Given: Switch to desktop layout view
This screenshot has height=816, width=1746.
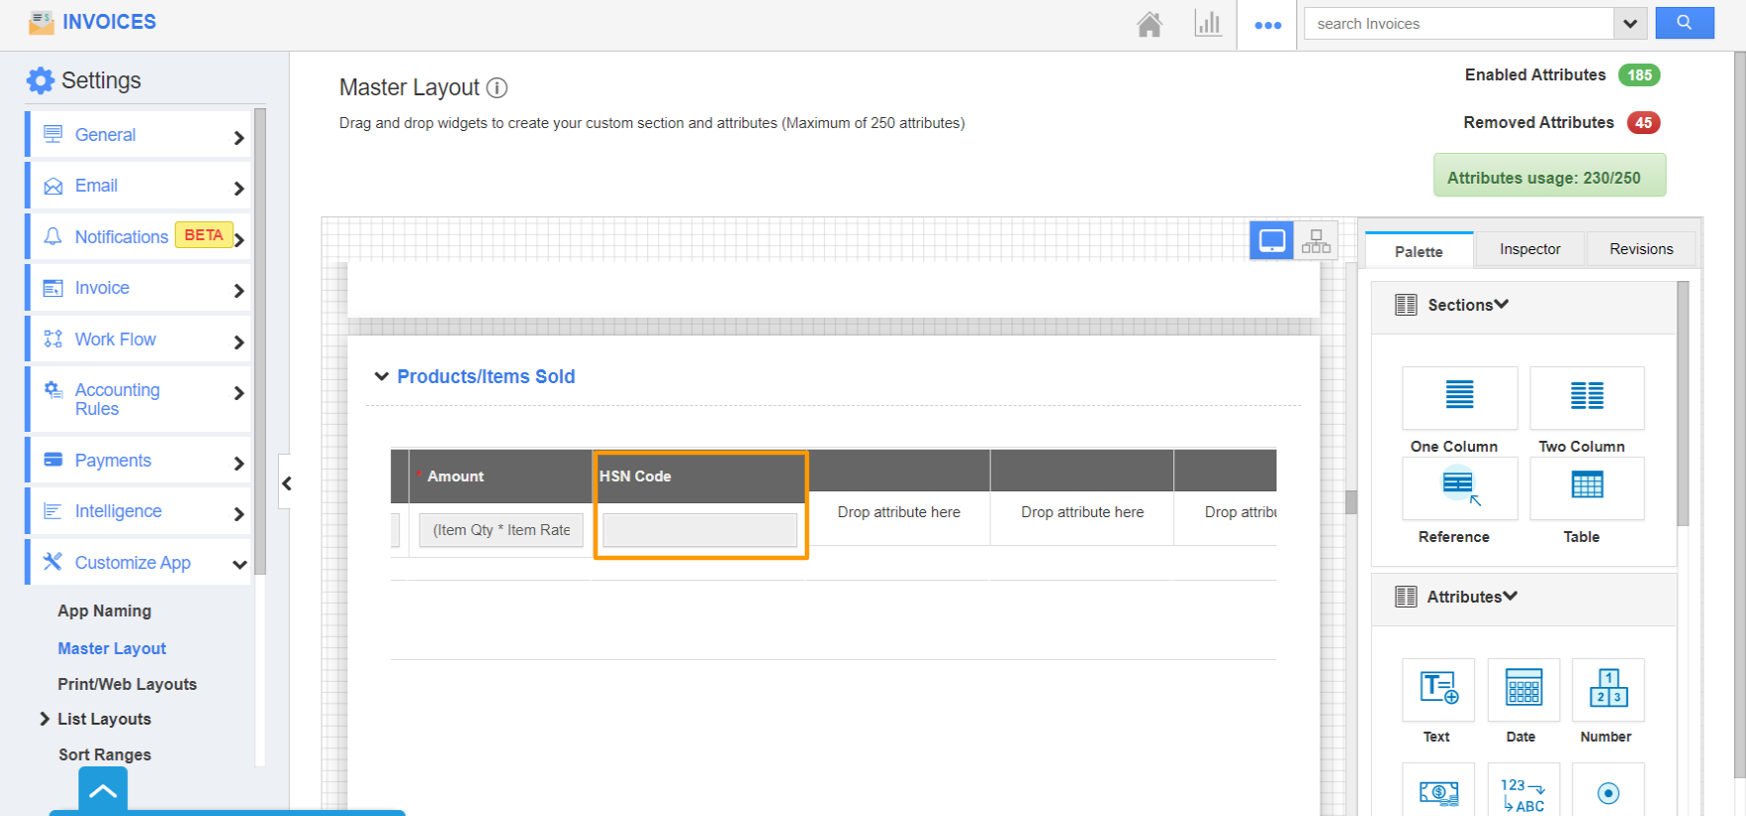Looking at the screenshot, I should click(1272, 241).
